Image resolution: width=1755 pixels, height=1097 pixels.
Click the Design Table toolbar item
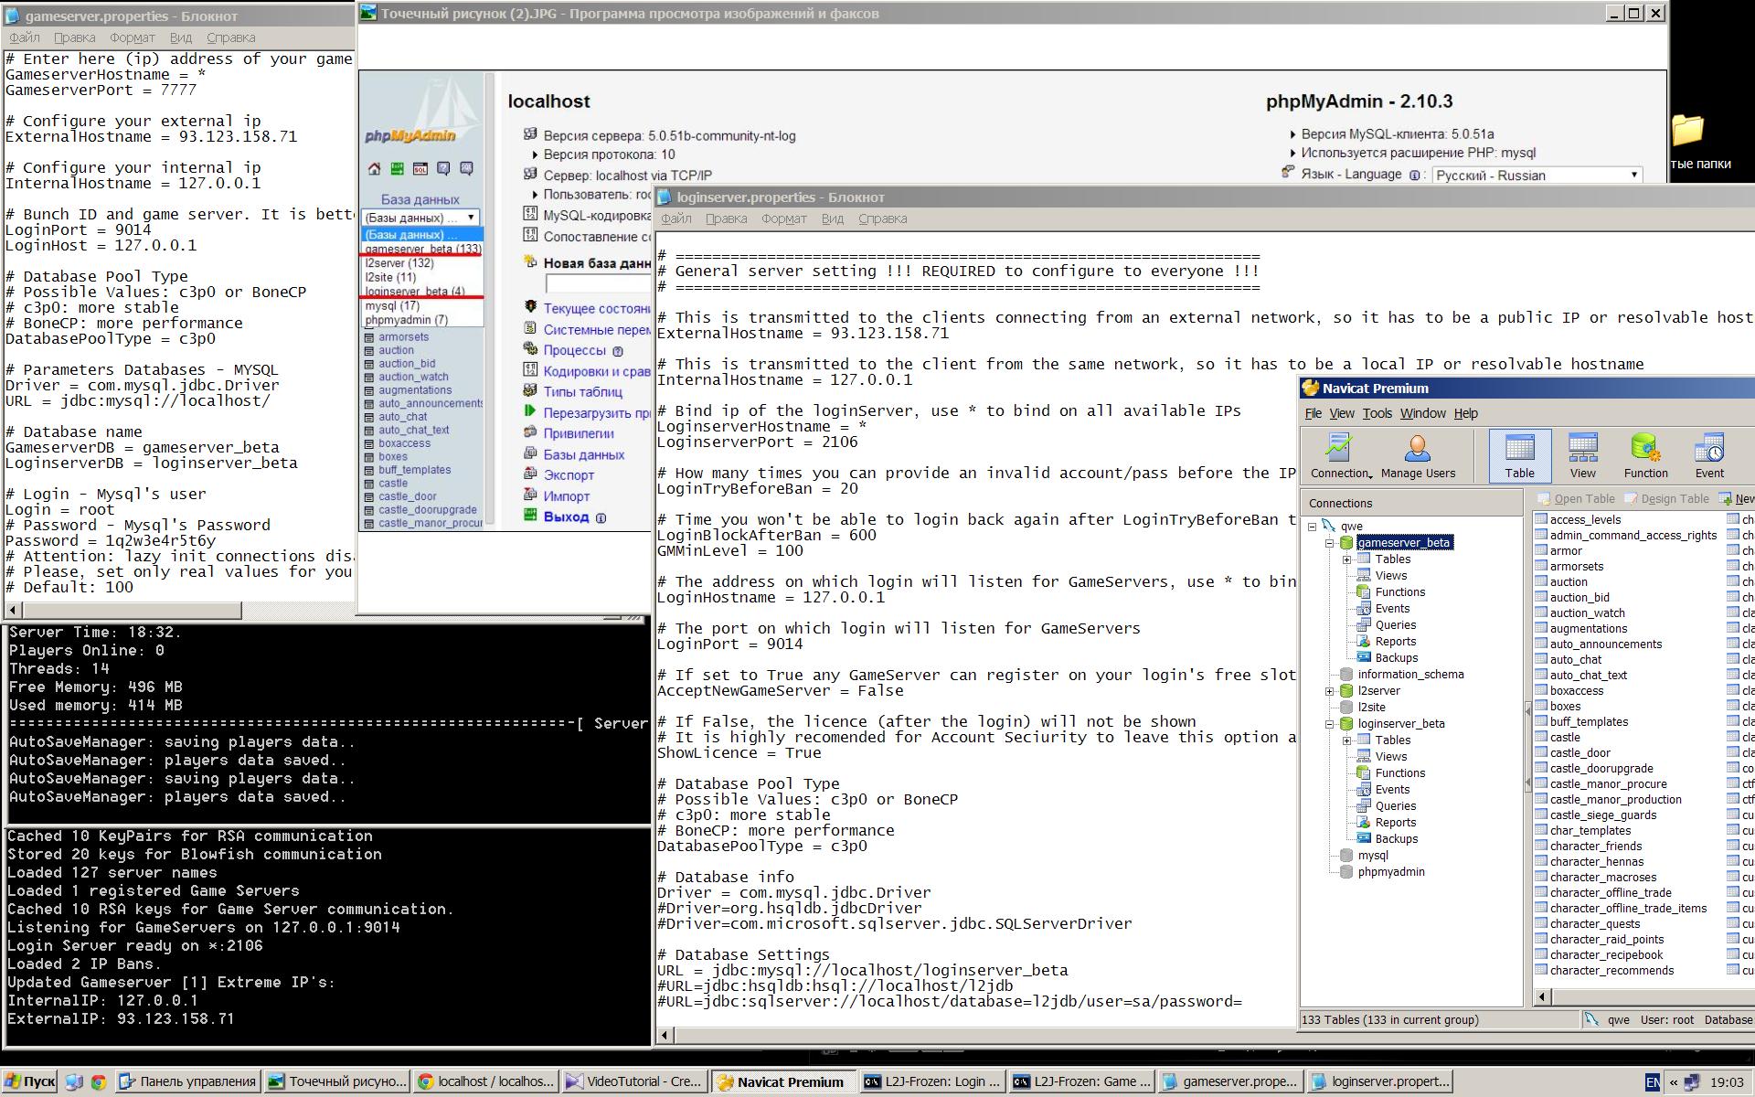click(1666, 499)
